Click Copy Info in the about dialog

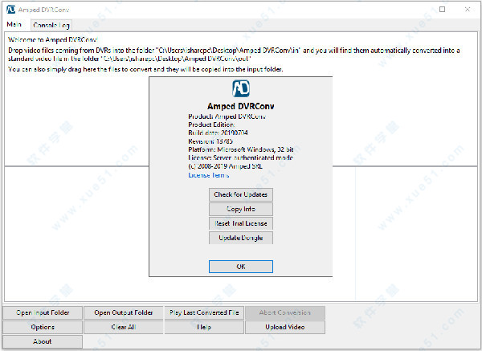pyautogui.click(x=240, y=209)
